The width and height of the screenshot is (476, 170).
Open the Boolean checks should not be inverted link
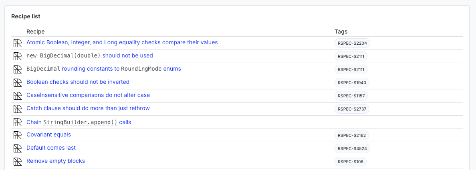tap(78, 82)
